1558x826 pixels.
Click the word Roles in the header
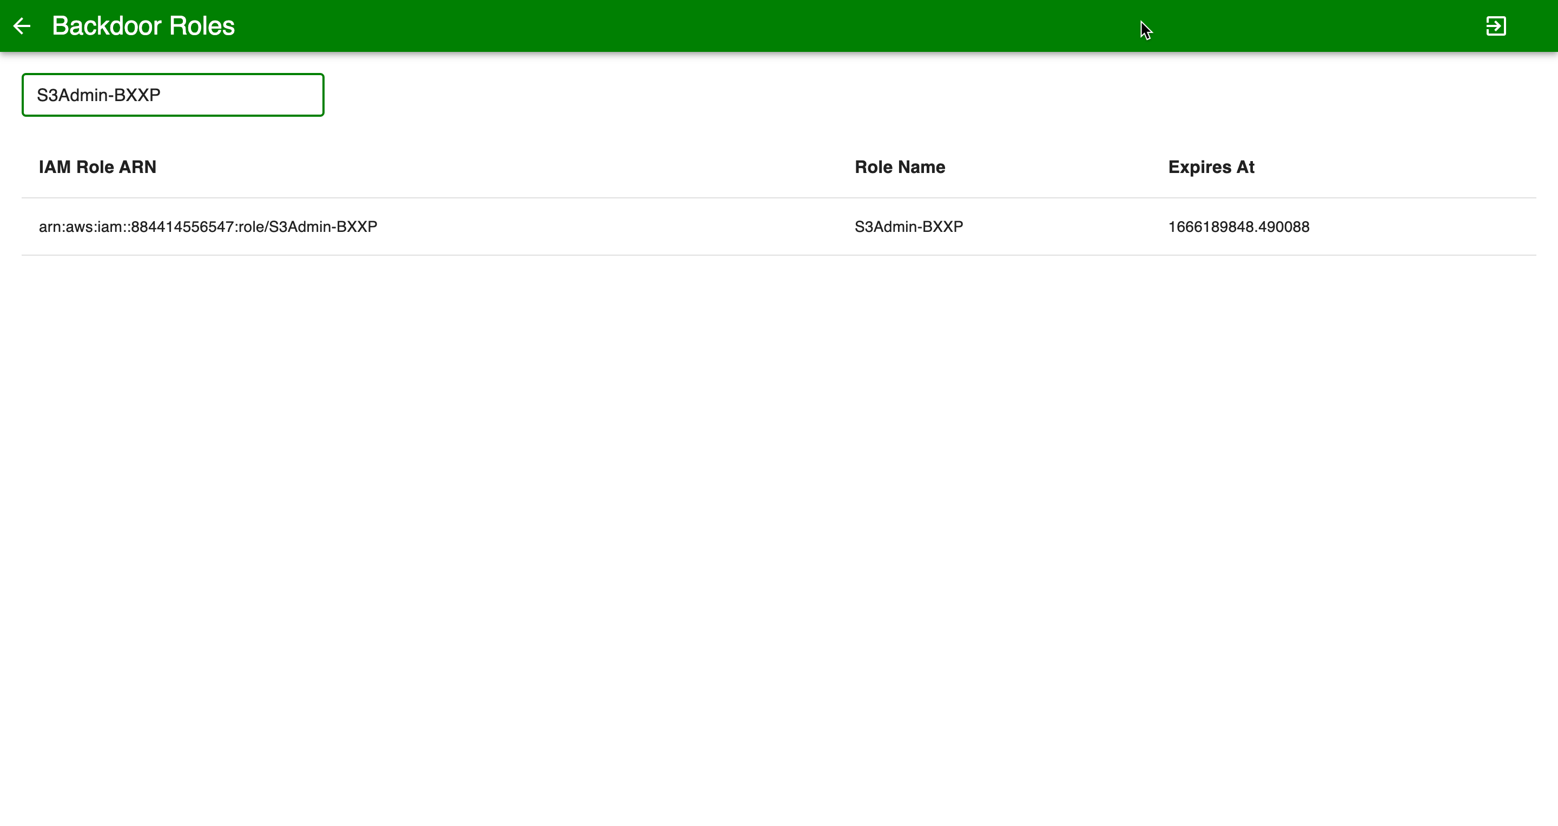pos(202,26)
